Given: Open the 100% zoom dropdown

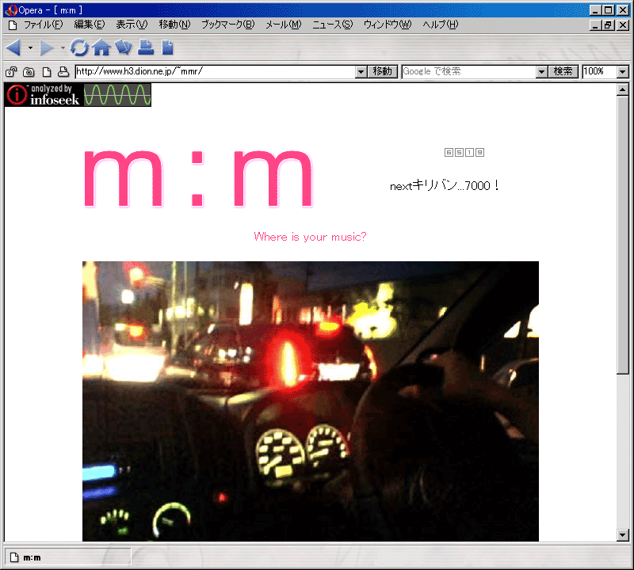Looking at the screenshot, I should pos(623,72).
